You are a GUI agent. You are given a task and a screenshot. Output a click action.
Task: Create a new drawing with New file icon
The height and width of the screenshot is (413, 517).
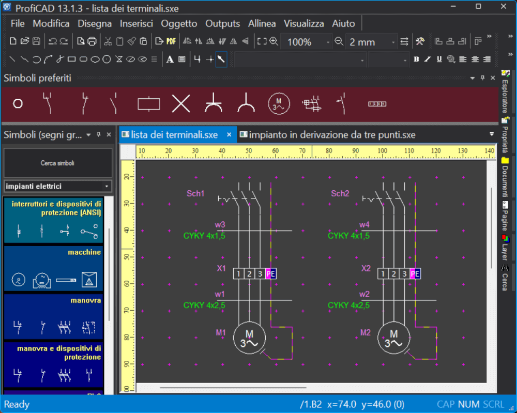[x=13, y=41]
